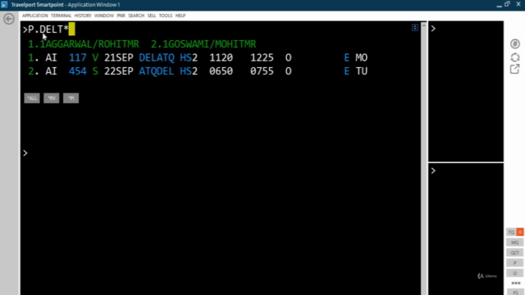Click the MQ button in right sidebar
The width and height of the screenshot is (525, 295).
pyautogui.click(x=515, y=243)
